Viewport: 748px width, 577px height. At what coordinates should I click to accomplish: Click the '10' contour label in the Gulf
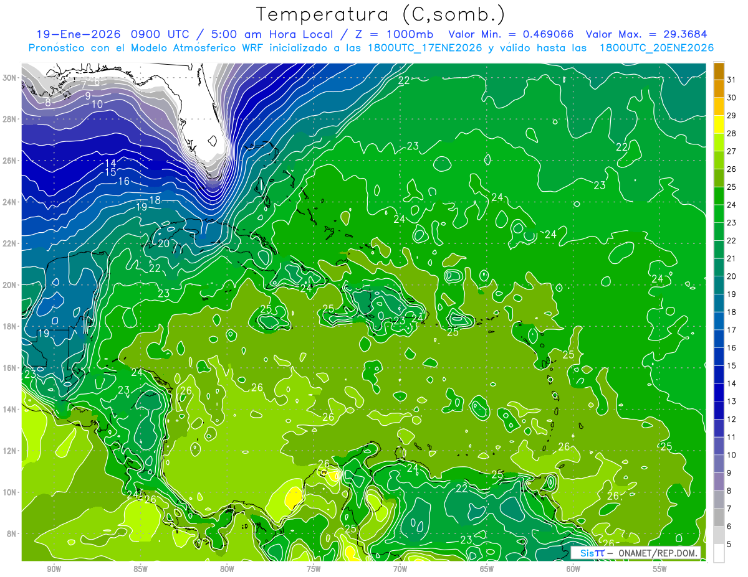tap(97, 105)
